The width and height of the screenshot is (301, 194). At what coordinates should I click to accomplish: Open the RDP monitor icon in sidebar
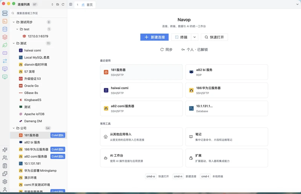click(5, 69)
